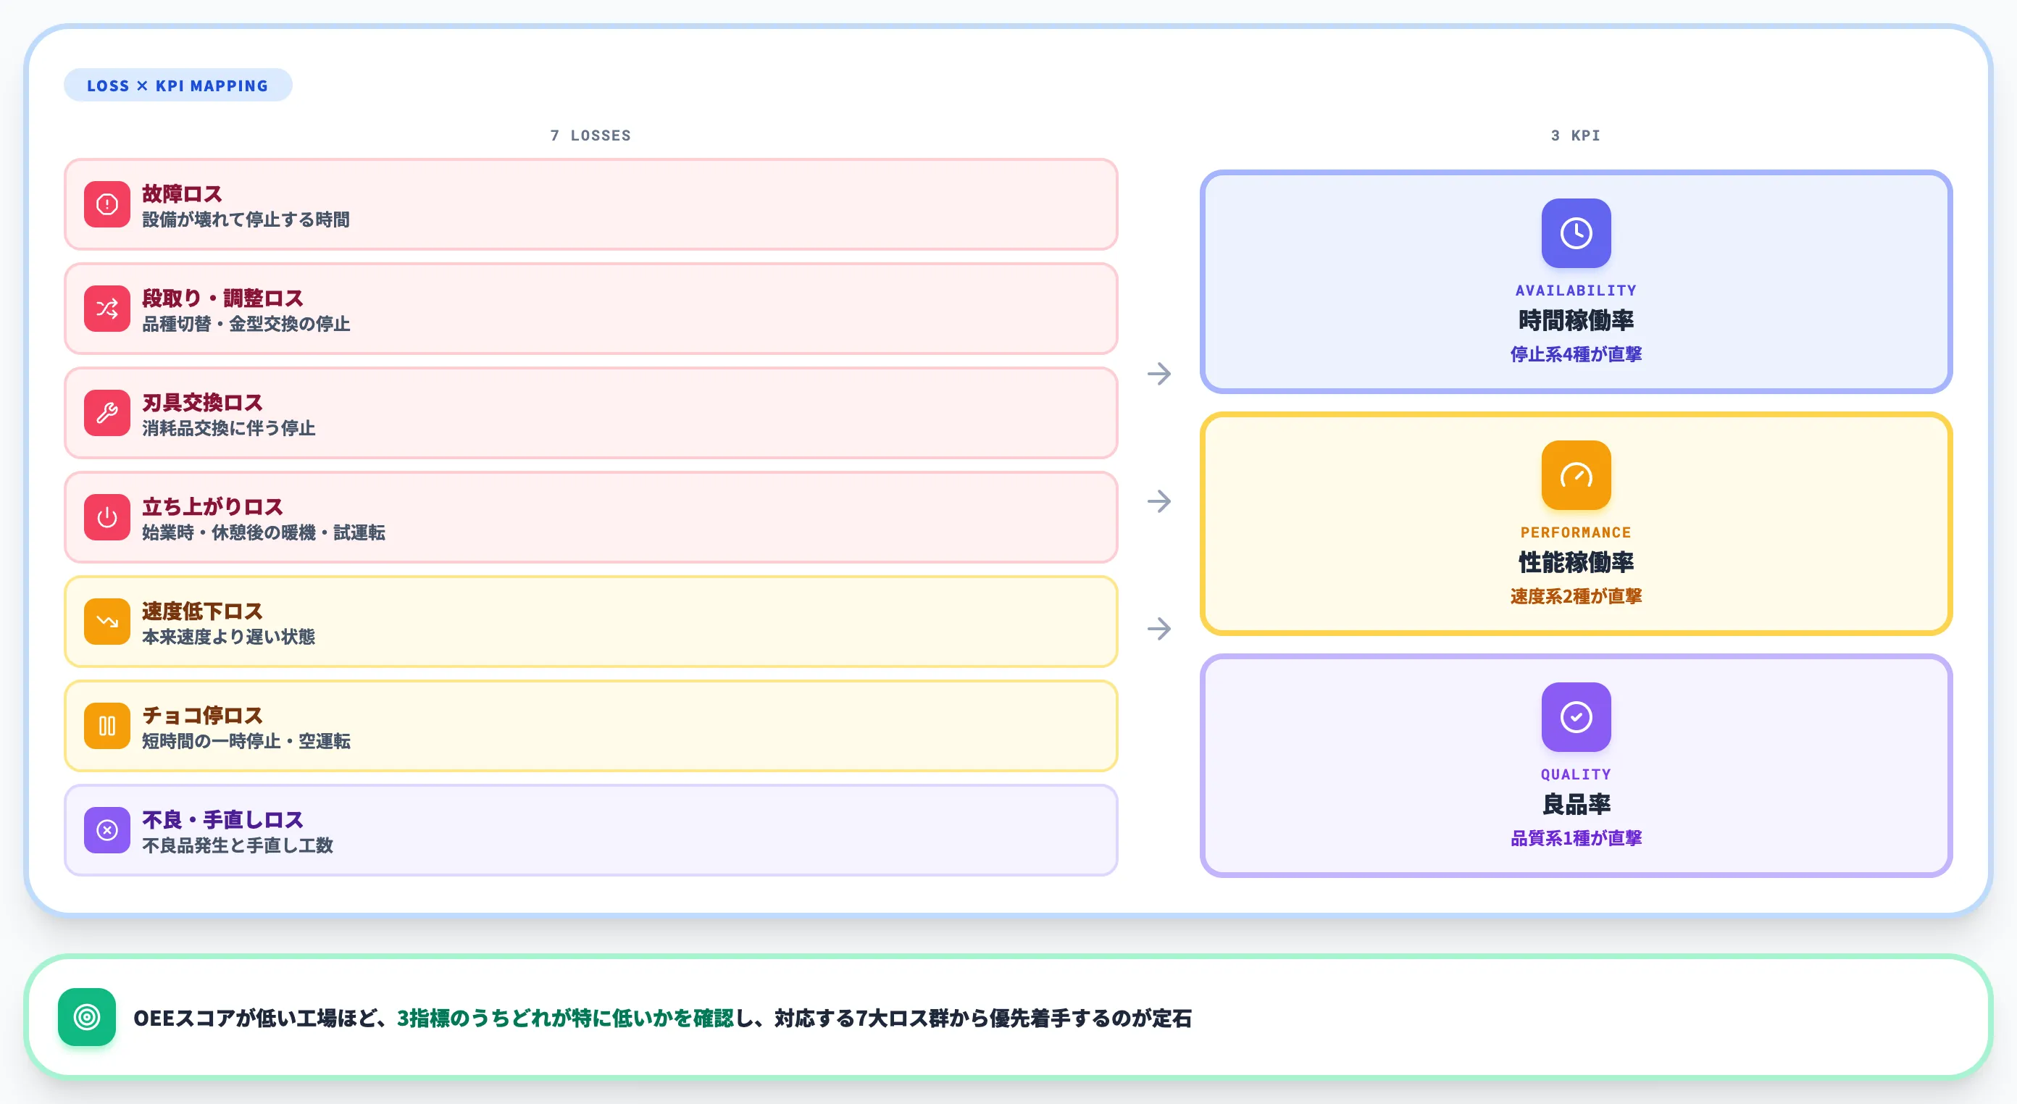Click the Performance gauge icon
Image resolution: width=2017 pixels, height=1104 pixels.
[x=1577, y=475]
